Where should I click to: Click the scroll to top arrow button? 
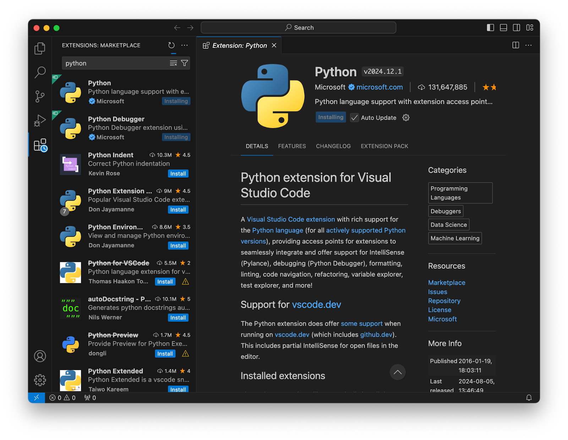[x=398, y=372]
